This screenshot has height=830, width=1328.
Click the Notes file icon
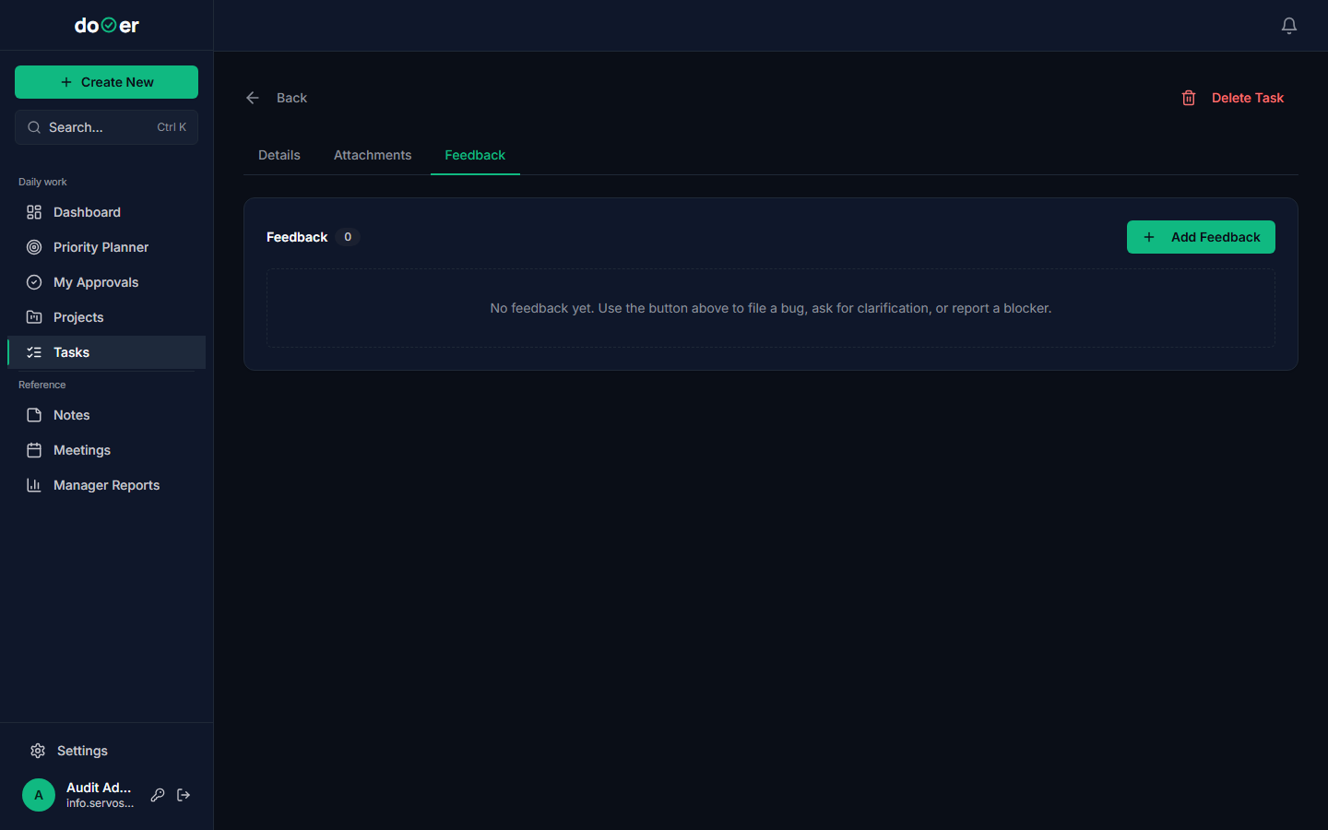[34, 415]
